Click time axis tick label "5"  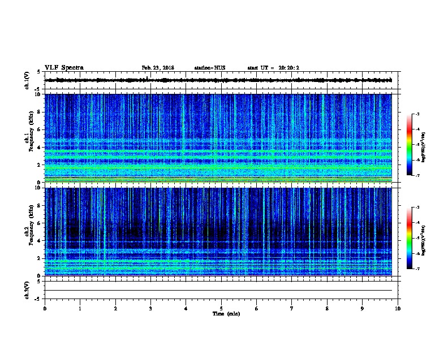coord(221,309)
